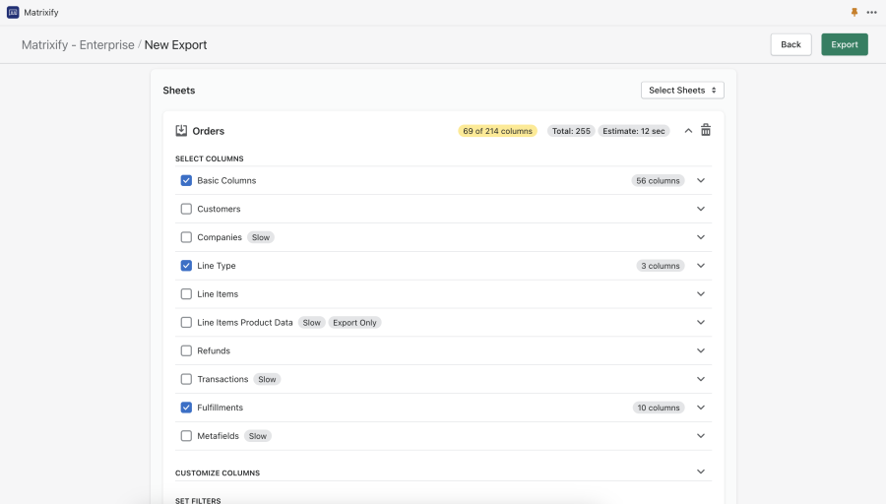The image size is (886, 504).
Task: Enable the Refunds checkbox
Action: 186,350
